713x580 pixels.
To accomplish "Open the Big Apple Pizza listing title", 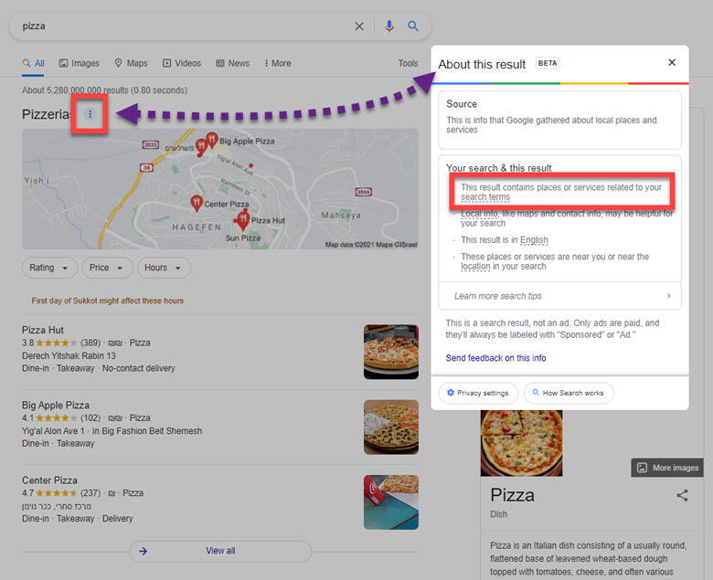I will tap(56, 406).
